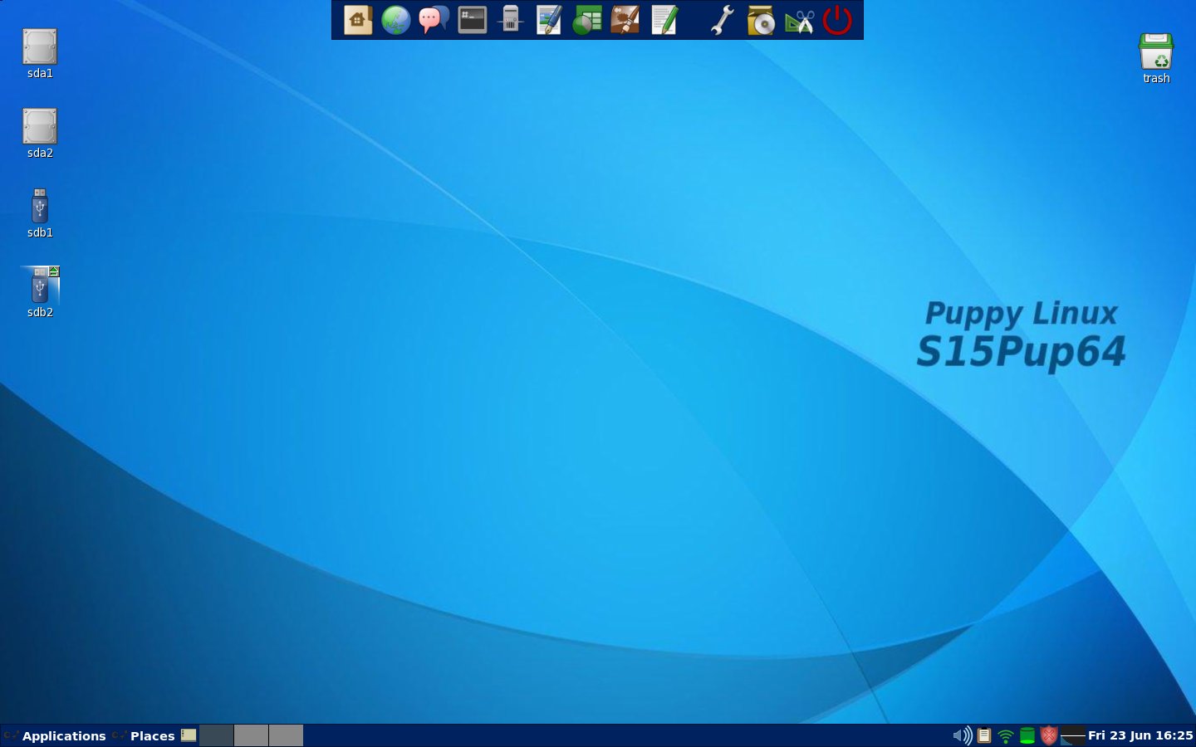Viewport: 1196px width, 747px height.
Task: Open the package installer box with disc icon
Action: pyautogui.click(x=761, y=20)
